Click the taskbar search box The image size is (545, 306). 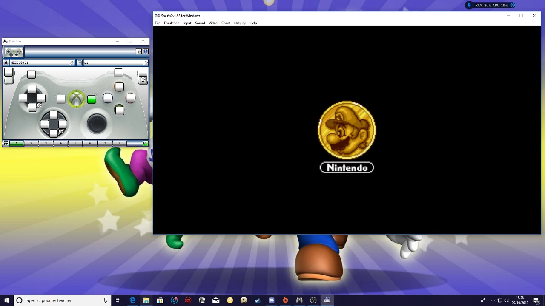63,300
